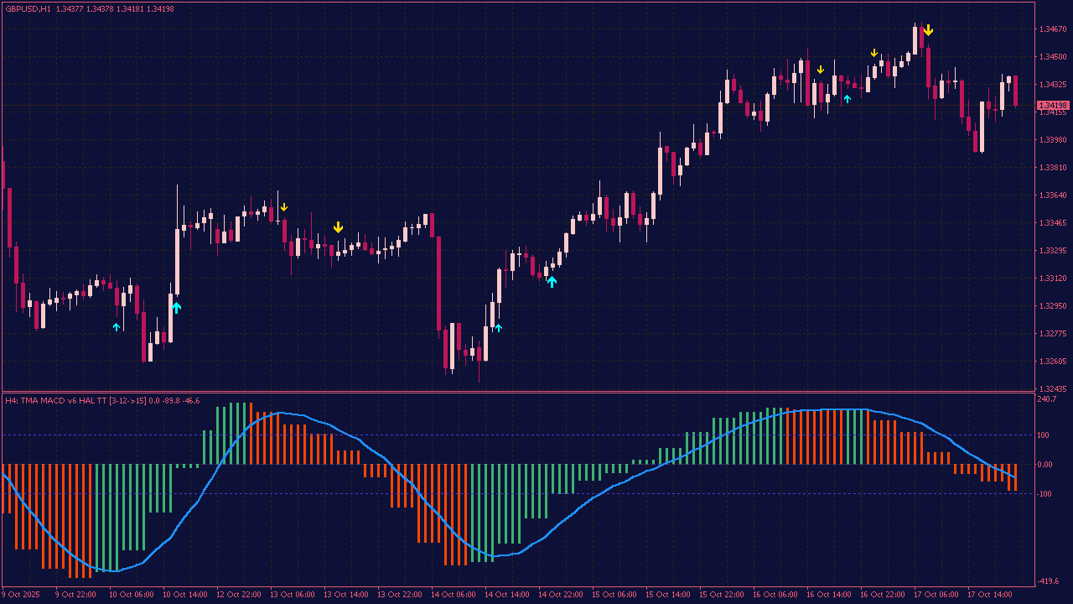Image resolution: width=1073 pixels, height=604 pixels.
Task: Click the 1.34670 price axis label
Action: click(1052, 29)
